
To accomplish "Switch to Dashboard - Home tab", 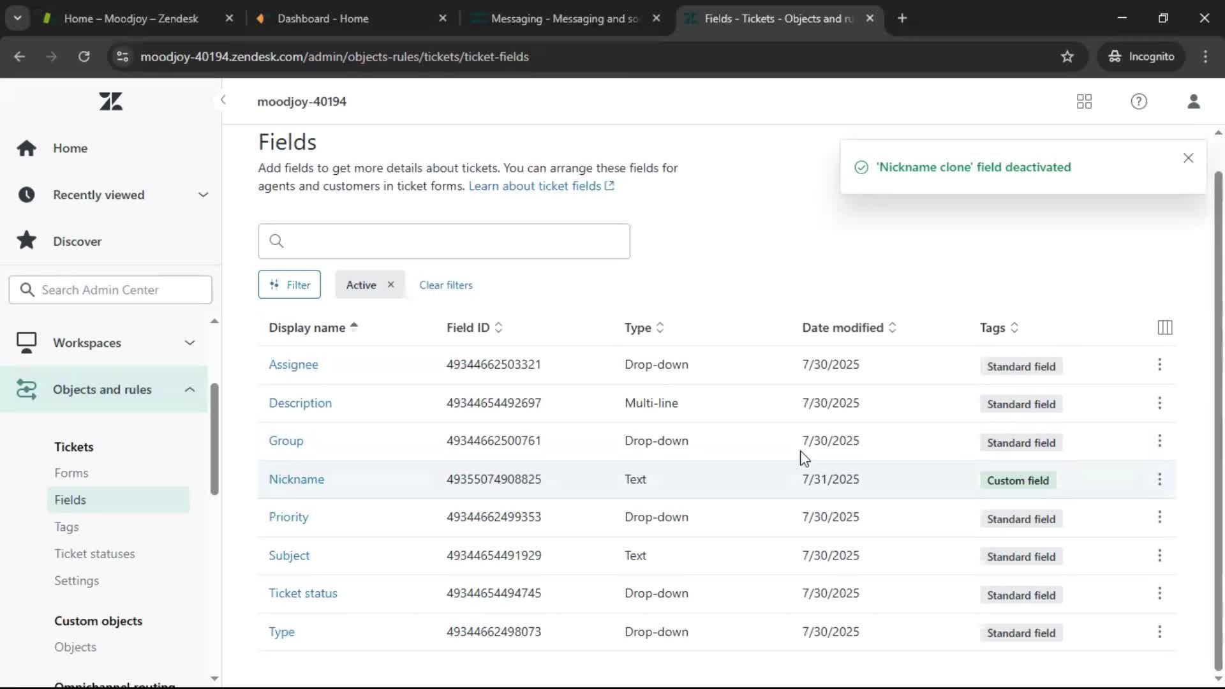I will [323, 19].
